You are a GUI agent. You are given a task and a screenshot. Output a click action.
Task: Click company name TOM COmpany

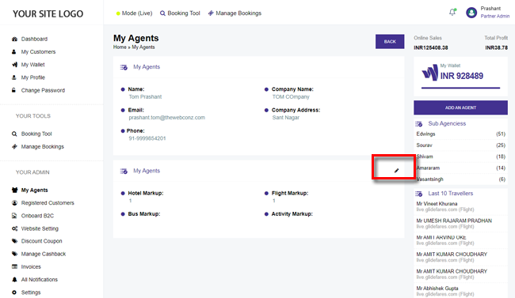coord(291,96)
